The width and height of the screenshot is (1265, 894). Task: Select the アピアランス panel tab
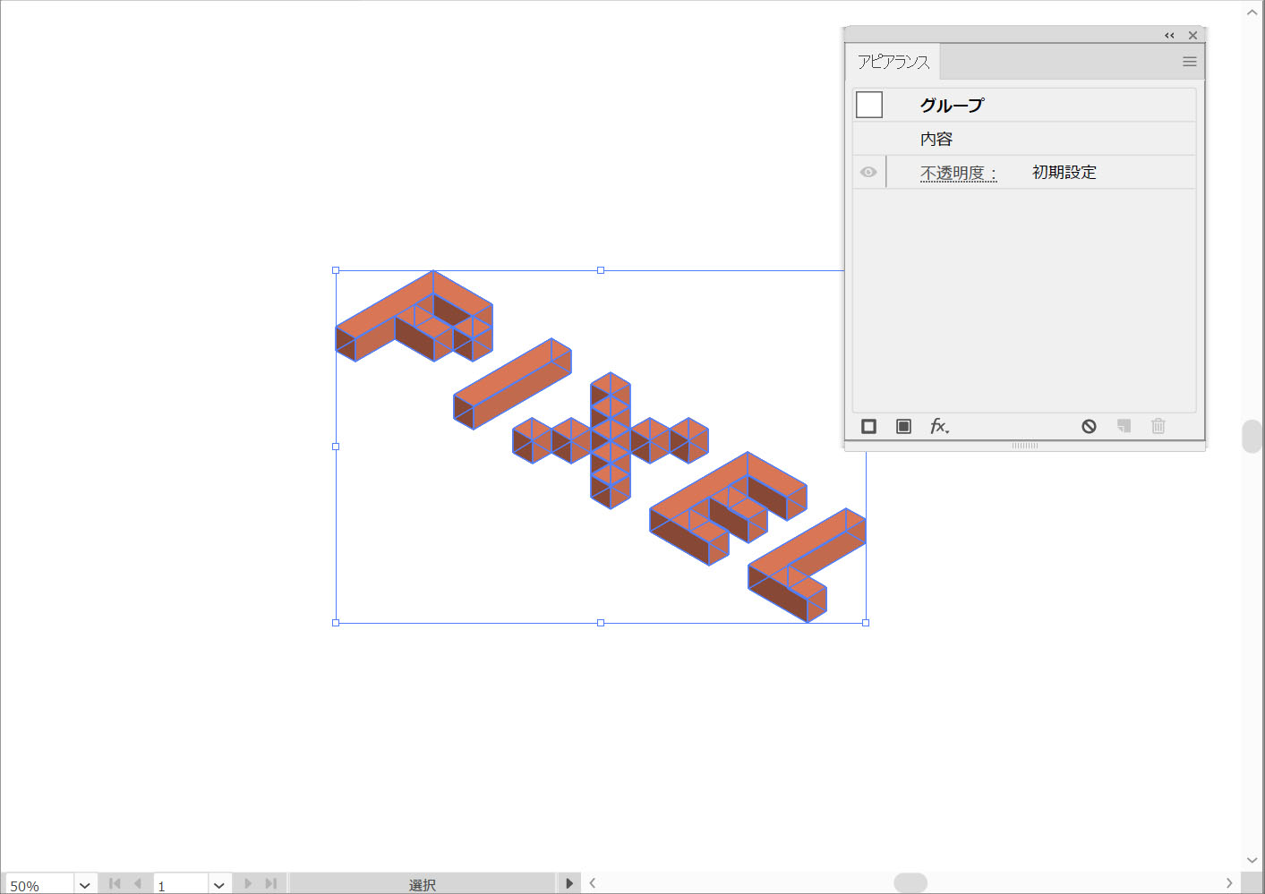click(893, 62)
